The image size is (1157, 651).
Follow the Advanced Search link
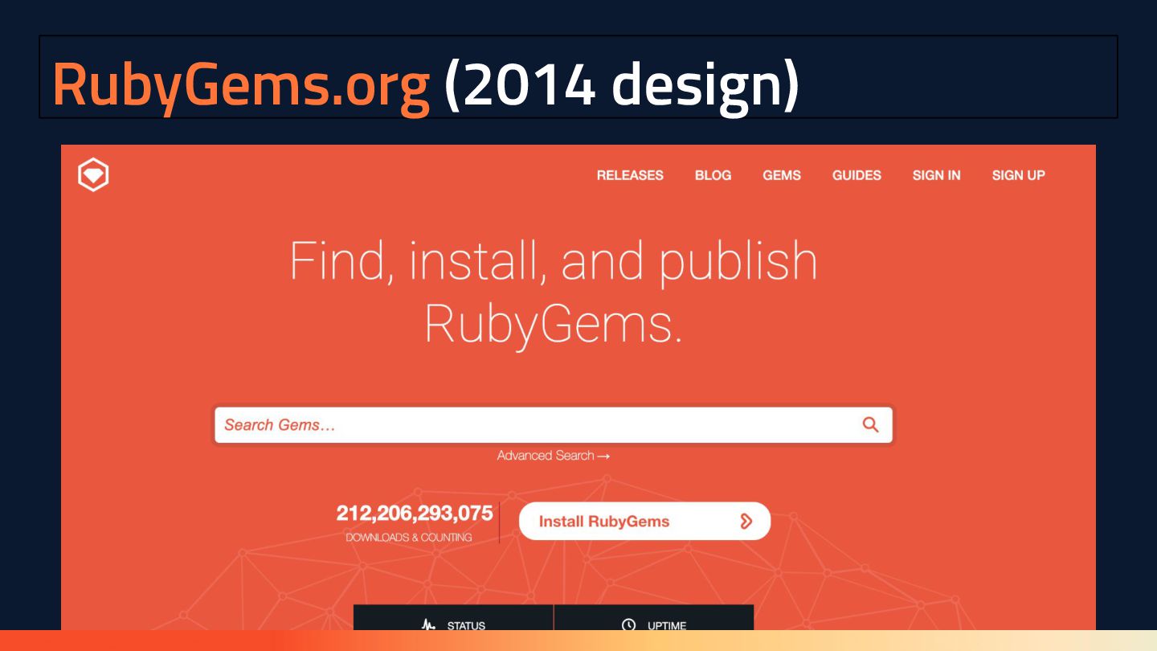click(554, 456)
